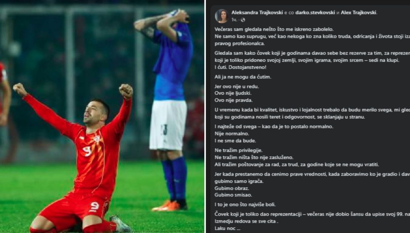Open the football match photo on left

point(102,116)
